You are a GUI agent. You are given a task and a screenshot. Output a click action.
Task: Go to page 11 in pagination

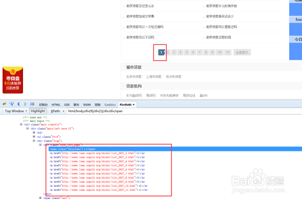tap(228, 52)
